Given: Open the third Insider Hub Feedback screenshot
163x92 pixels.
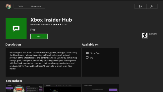Looking at the screenshot, I should pos(101,88).
